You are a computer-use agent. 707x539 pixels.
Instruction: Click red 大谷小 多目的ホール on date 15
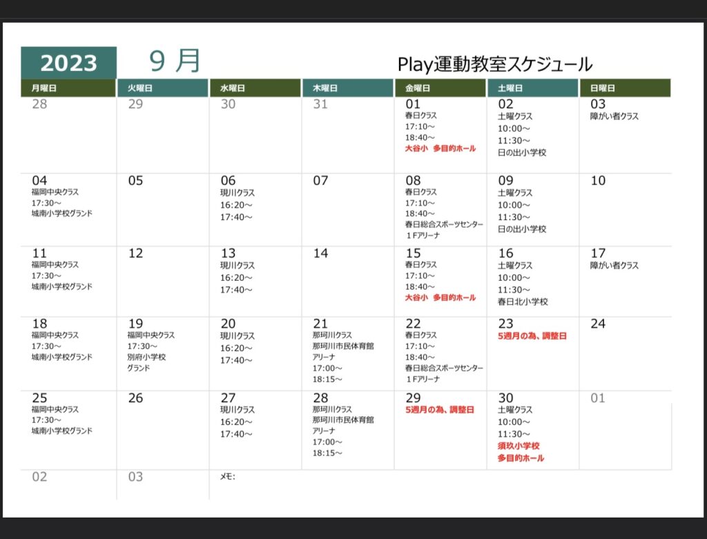pos(440,297)
